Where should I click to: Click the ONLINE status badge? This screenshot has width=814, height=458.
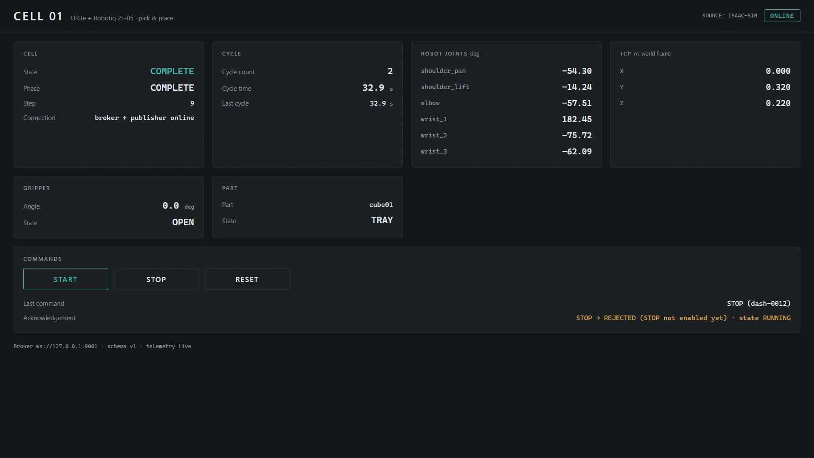[x=782, y=16]
